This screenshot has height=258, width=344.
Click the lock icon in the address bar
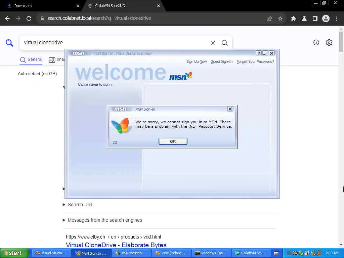(42, 18)
